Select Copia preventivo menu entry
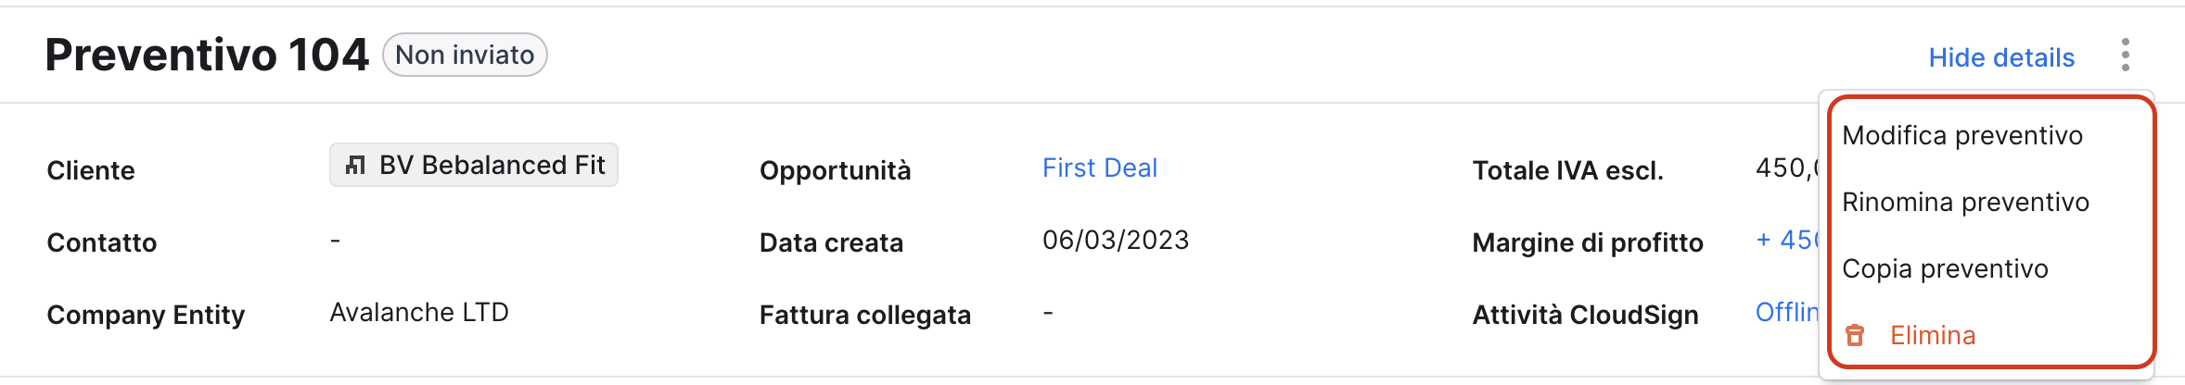 coord(1945,268)
